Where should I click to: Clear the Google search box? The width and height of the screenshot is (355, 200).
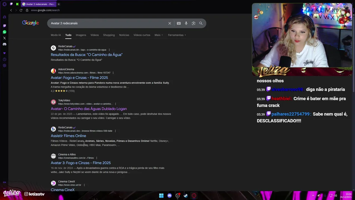170,23
